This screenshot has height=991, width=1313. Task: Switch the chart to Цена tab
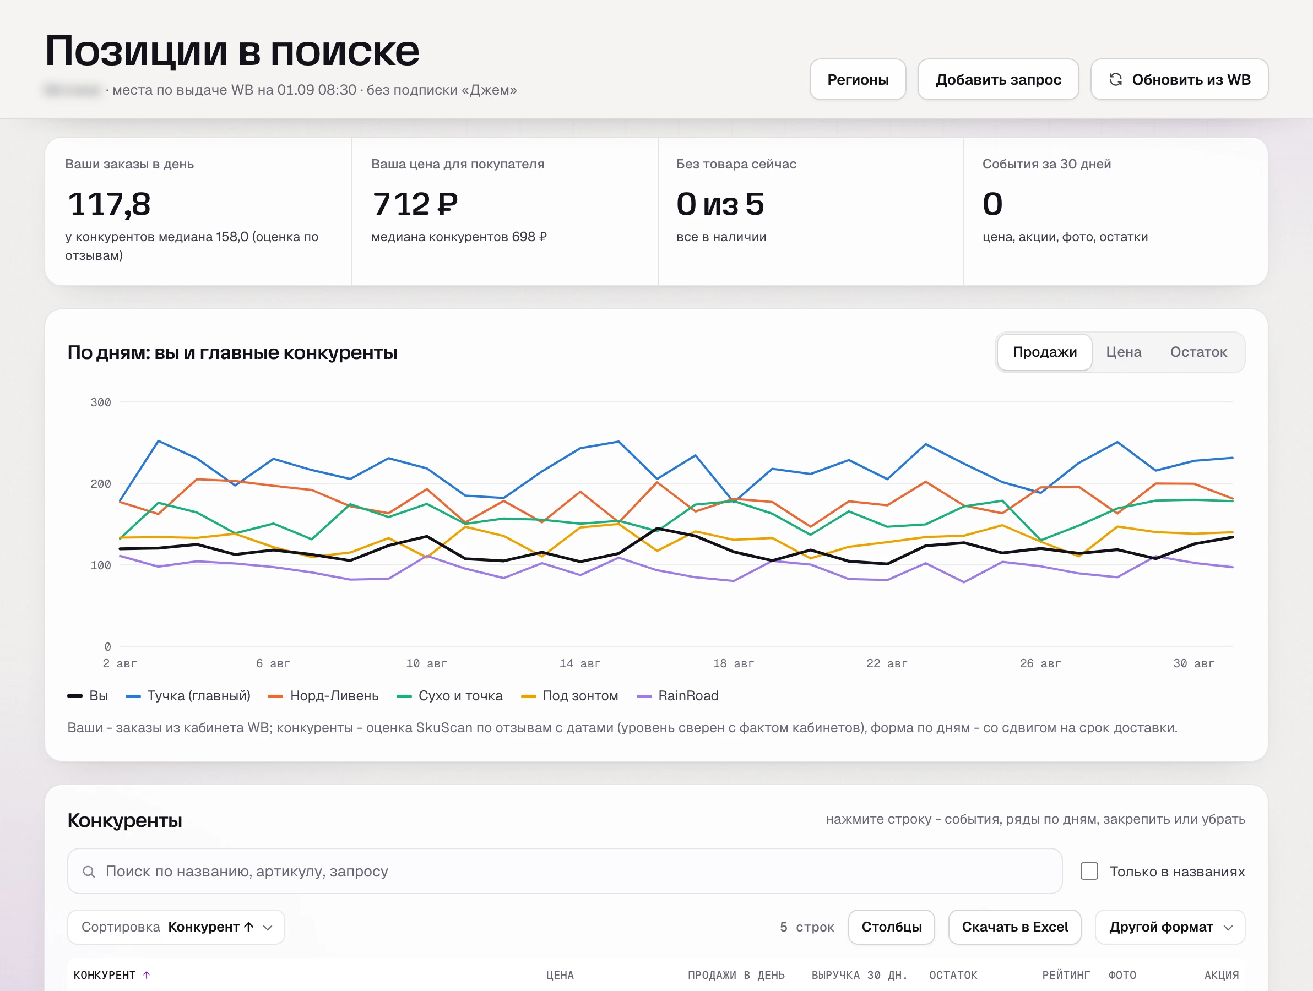pos(1124,352)
